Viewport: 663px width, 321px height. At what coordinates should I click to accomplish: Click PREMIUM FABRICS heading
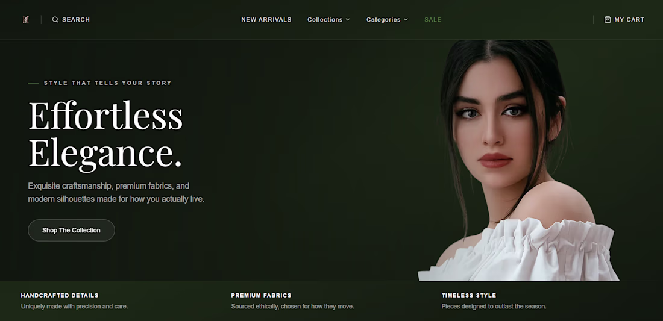262,295
